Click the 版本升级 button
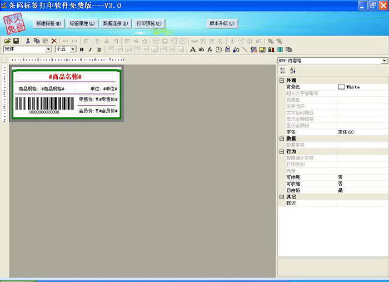This screenshot has width=389, height=282. (222, 23)
